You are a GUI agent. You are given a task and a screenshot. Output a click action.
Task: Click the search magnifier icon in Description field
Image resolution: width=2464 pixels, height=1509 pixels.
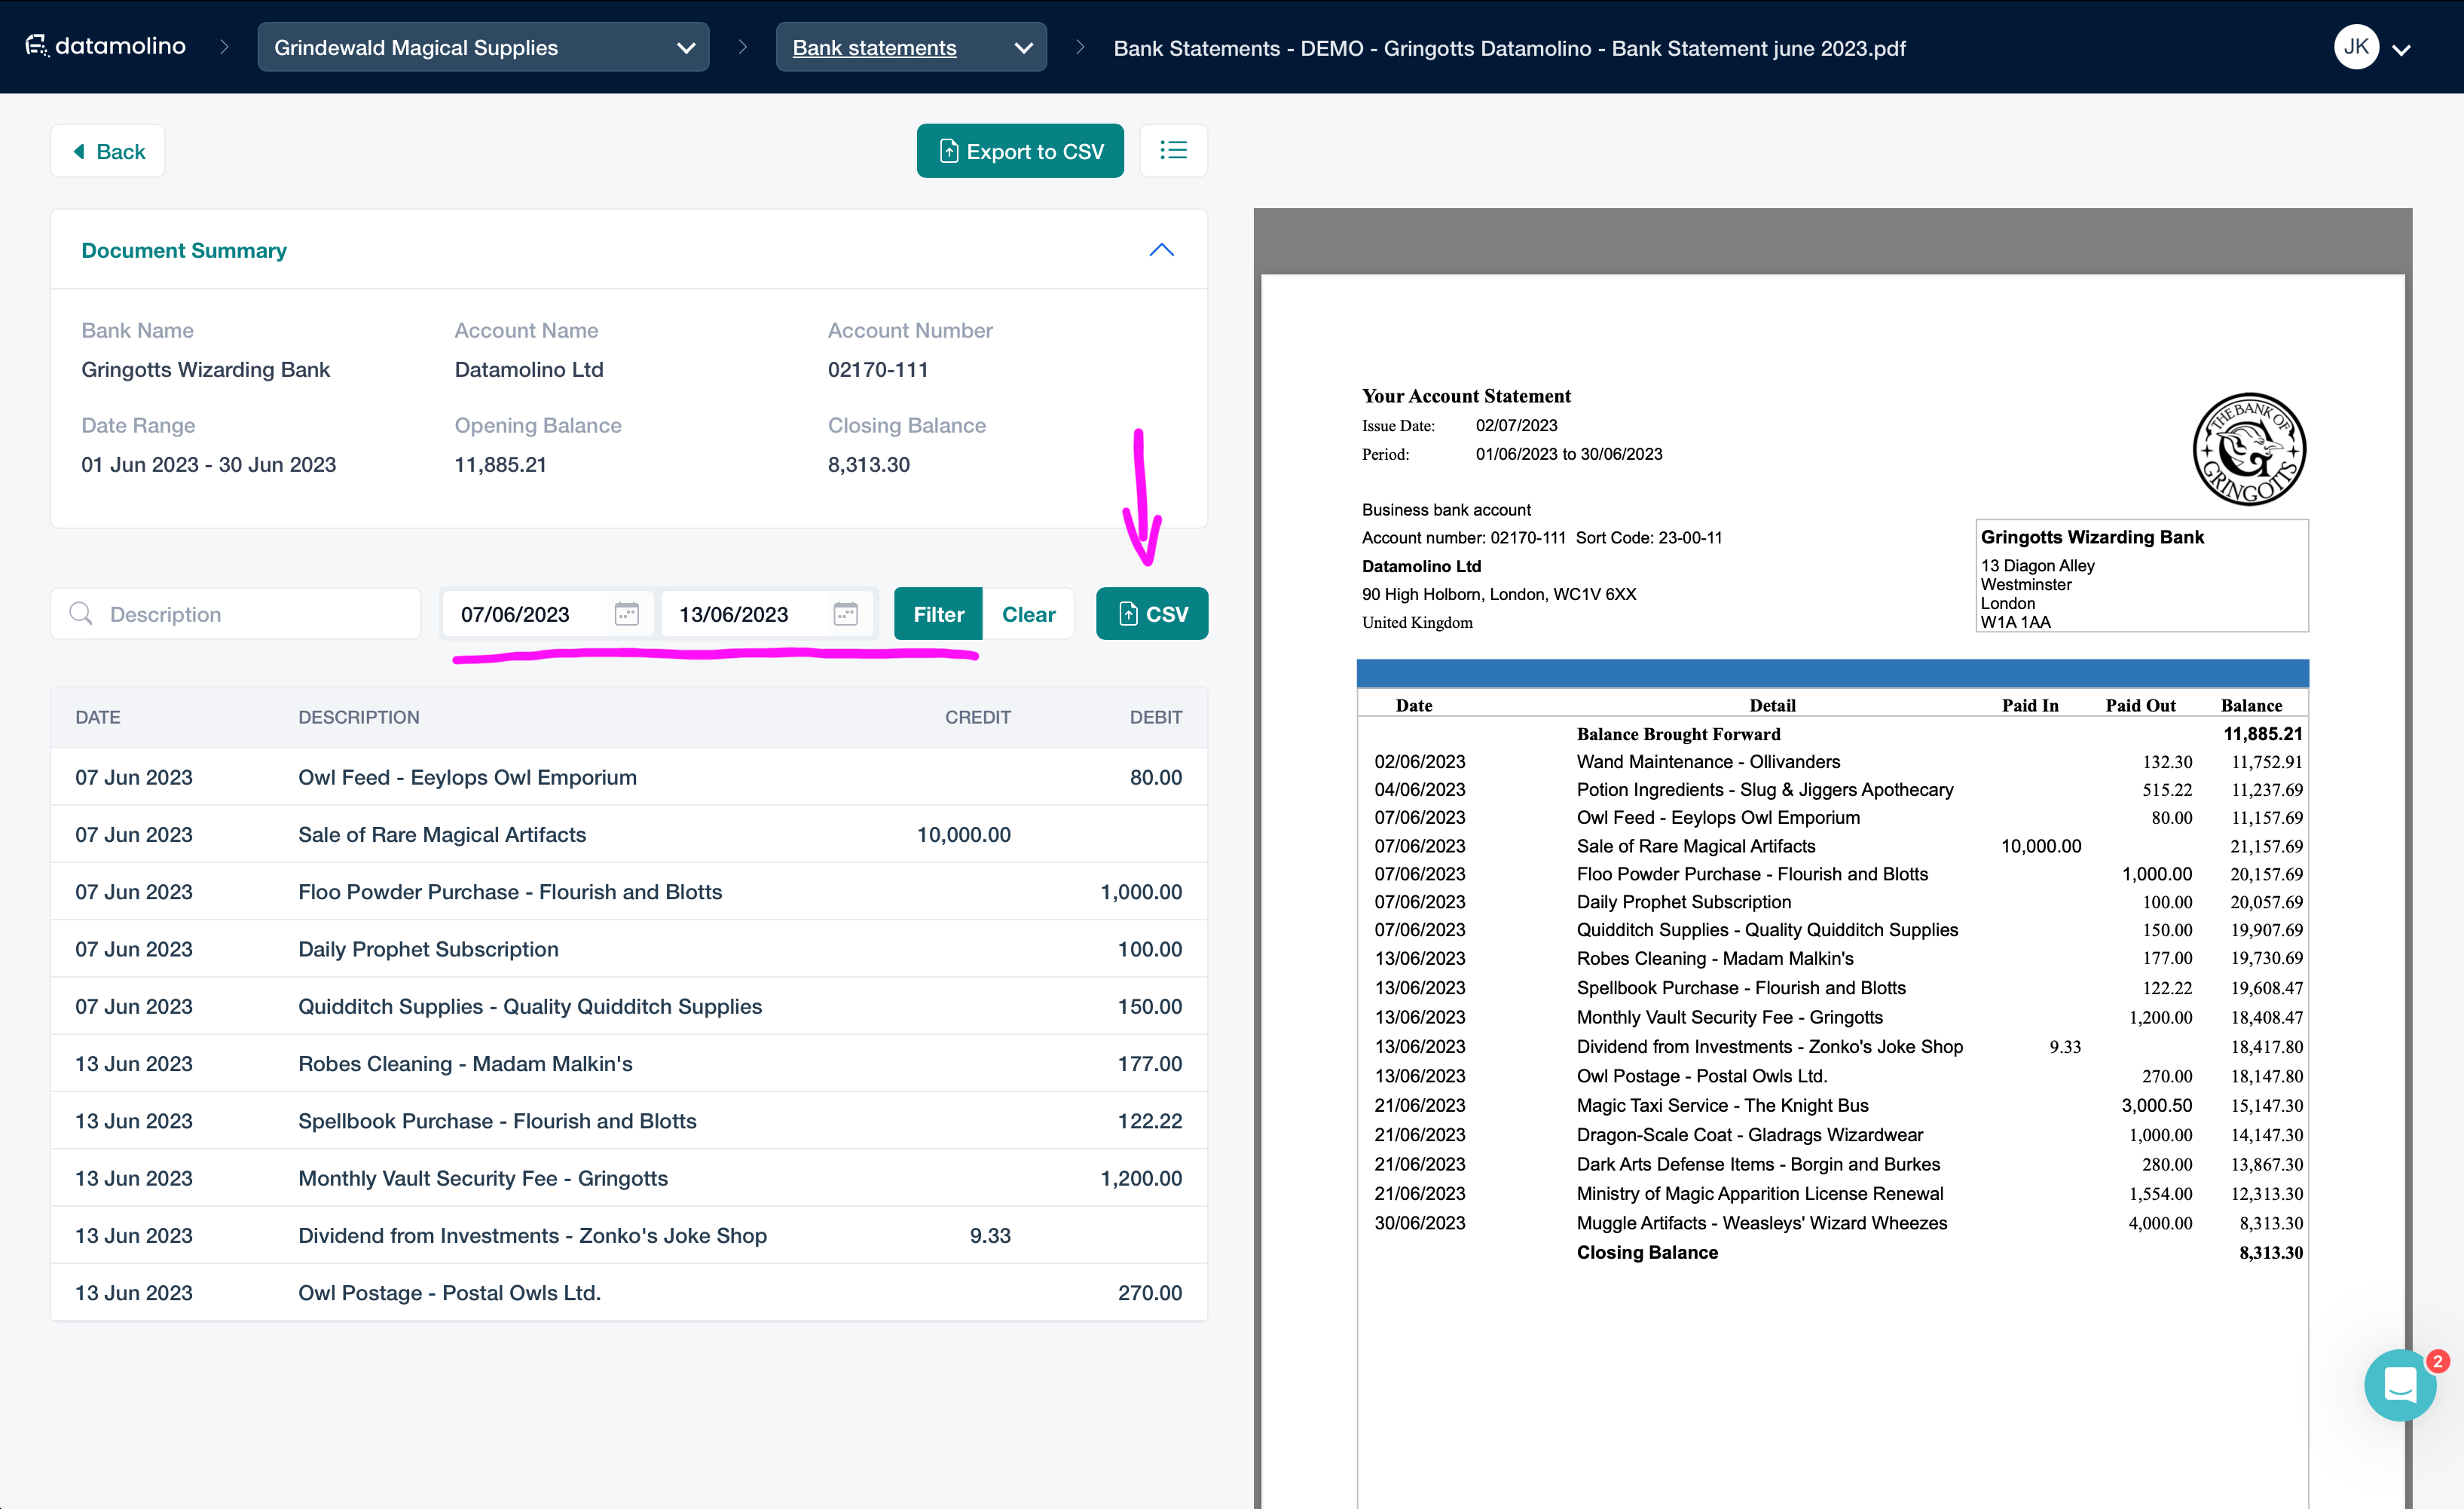[81, 613]
